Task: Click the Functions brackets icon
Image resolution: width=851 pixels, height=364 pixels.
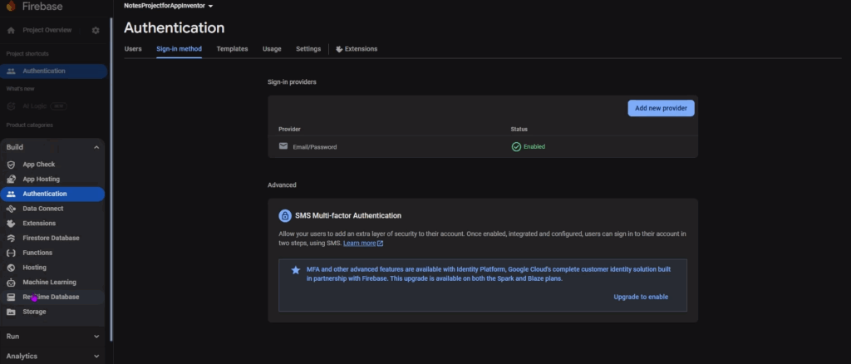Action: coord(11,253)
